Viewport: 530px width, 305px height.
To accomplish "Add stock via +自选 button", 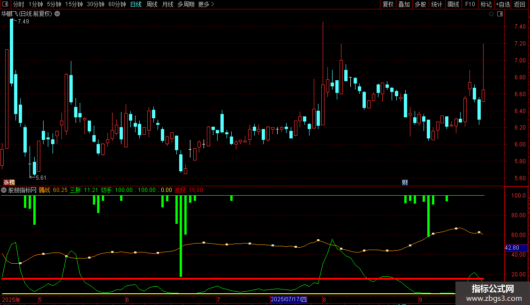I will pyautogui.click(x=503, y=4).
